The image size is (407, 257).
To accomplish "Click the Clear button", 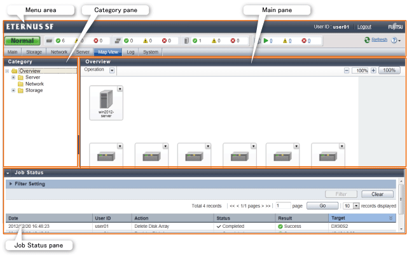I will 377,194.
